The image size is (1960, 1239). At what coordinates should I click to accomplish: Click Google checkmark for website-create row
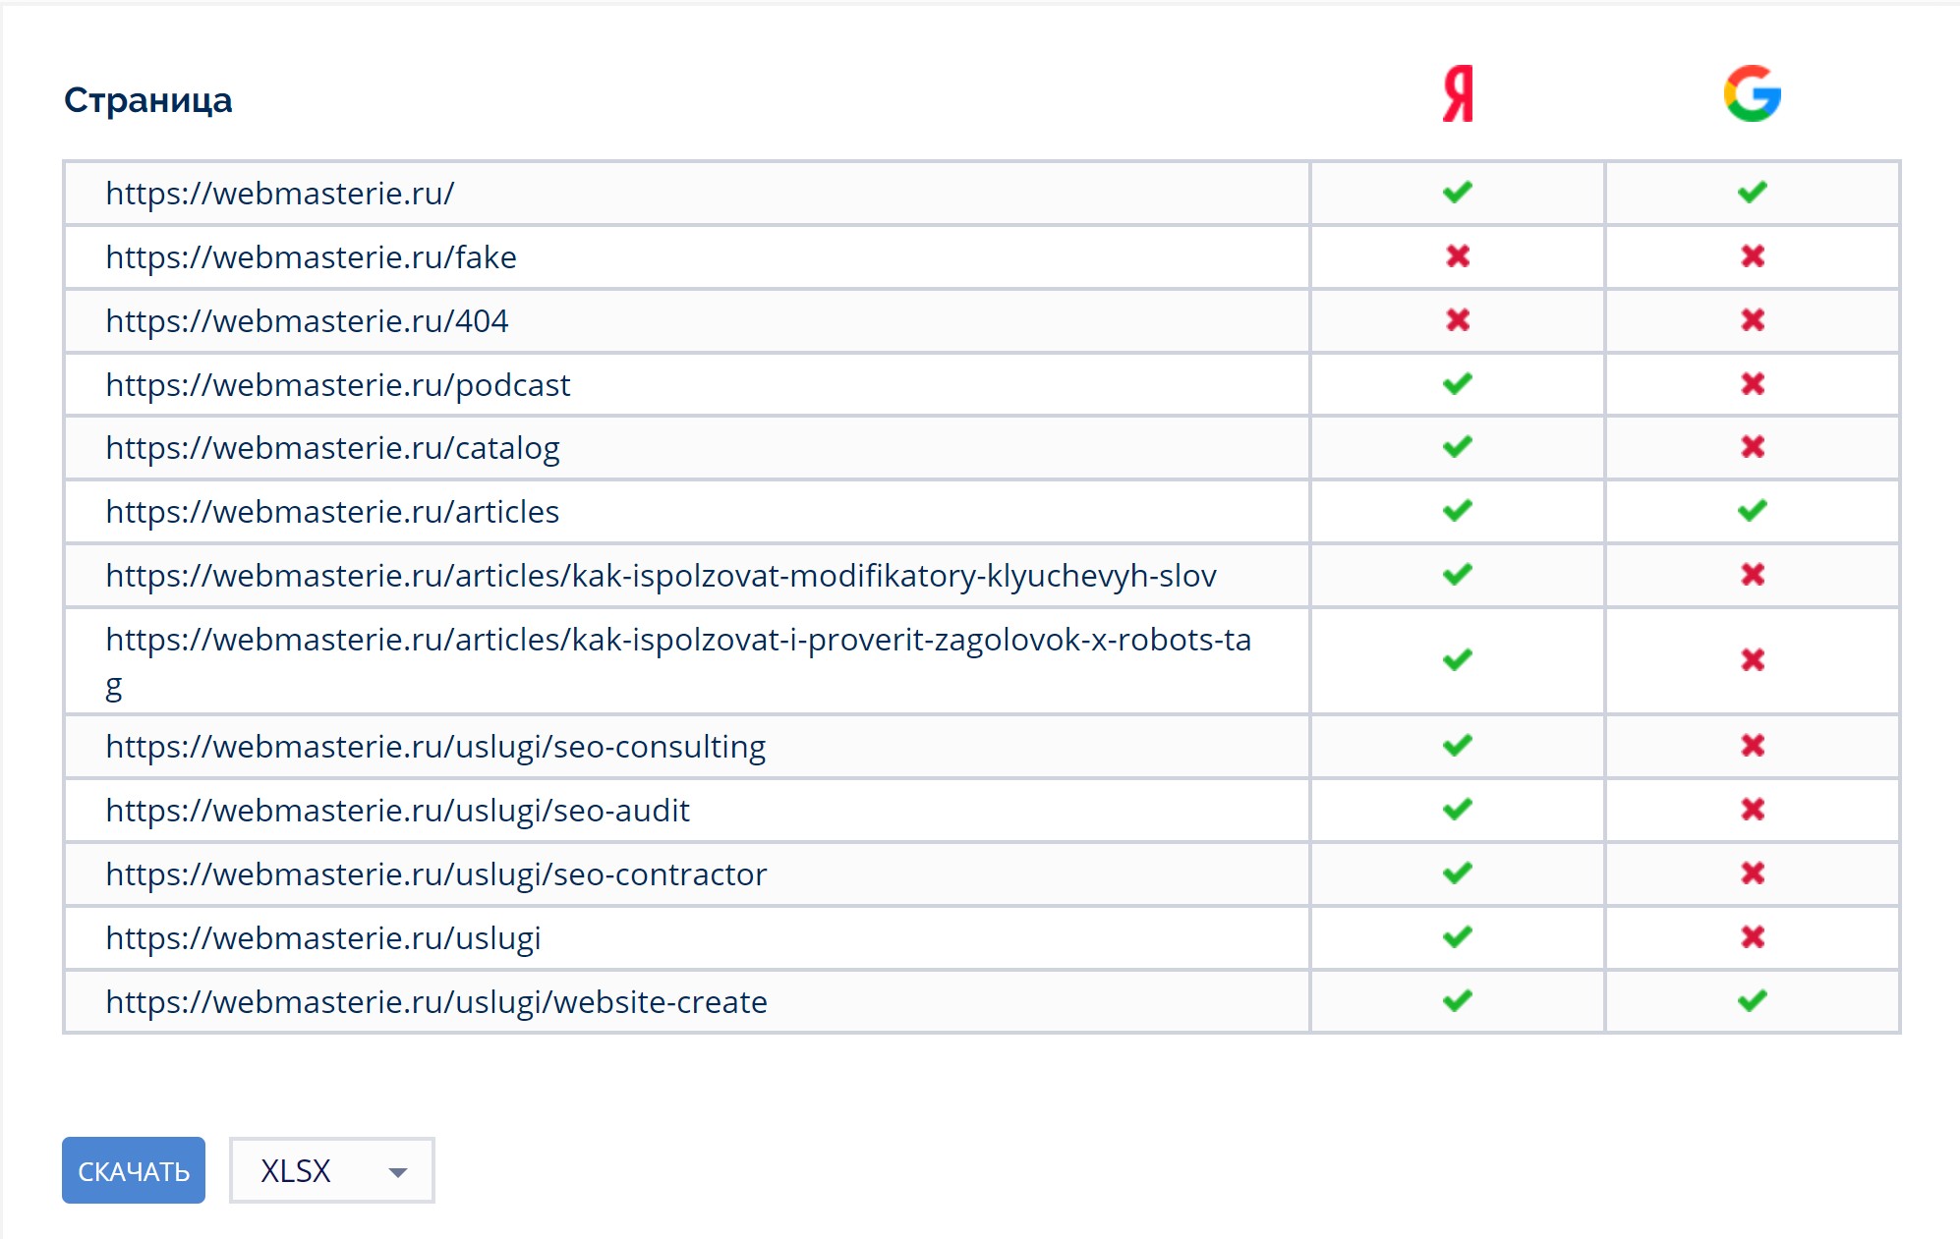1752,1001
